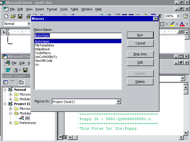Click the code window vertical scroll down arrow
Viewport: 190px width, 142px height.
(x=186, y=133)
